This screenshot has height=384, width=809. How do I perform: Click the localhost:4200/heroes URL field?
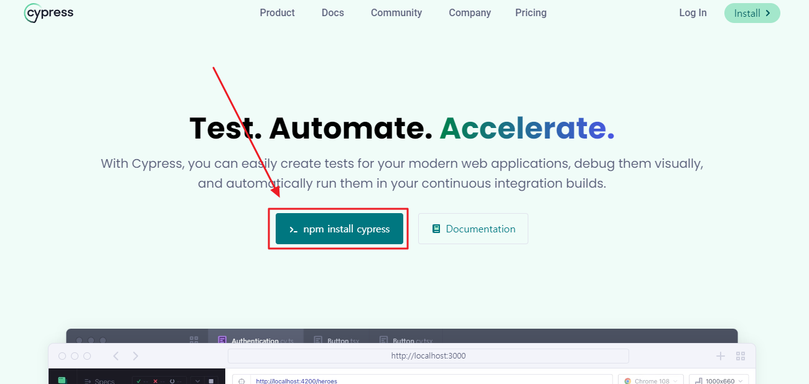coord(431,380)
